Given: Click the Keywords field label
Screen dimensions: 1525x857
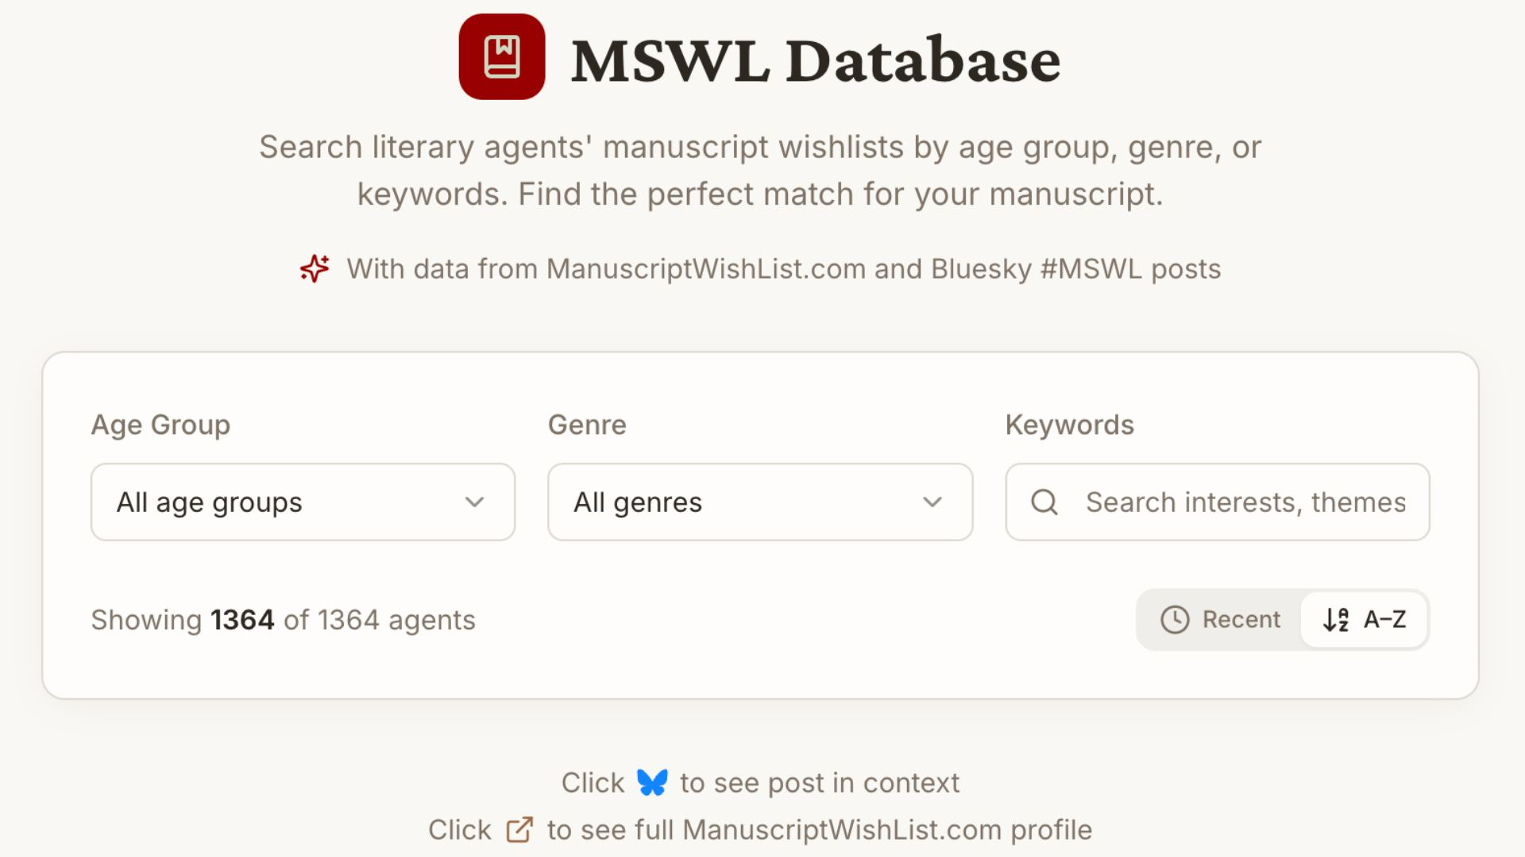Looking at the screenshot, I should click(1069, 425).
